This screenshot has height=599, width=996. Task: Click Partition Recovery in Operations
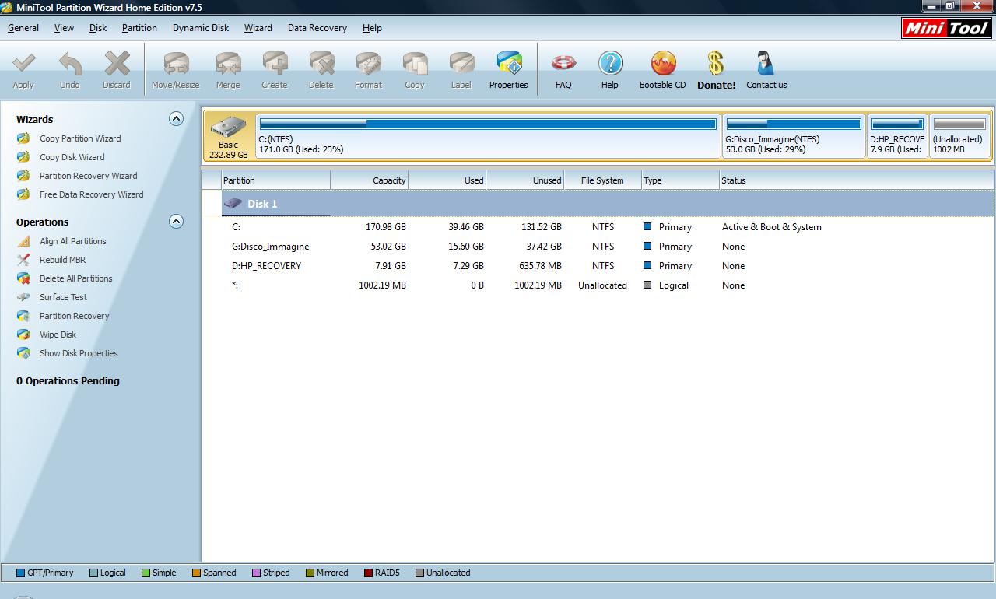74,316
